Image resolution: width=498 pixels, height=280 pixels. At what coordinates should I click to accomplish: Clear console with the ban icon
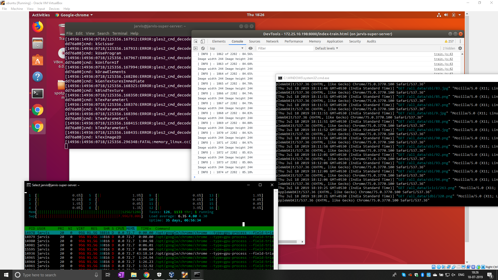click(x=203, y=48)
